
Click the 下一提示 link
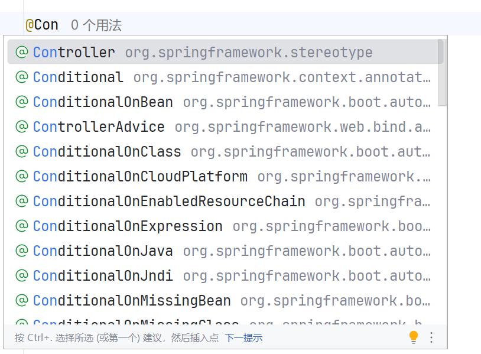pos(243,337)
